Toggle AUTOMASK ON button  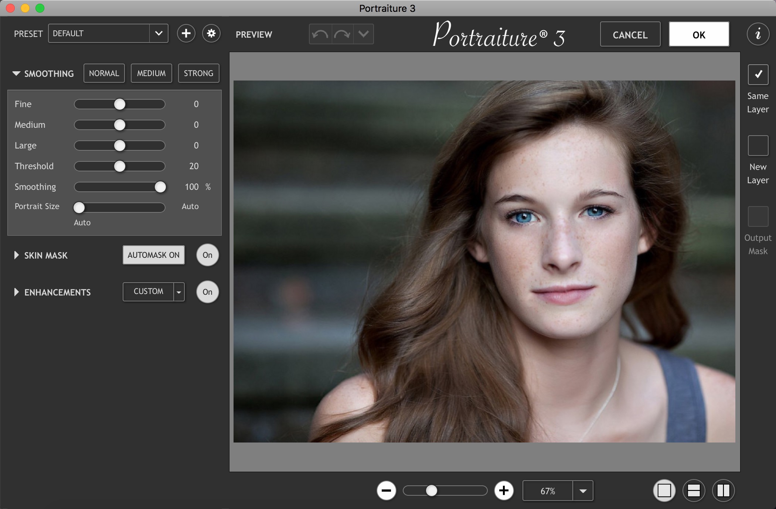coord(153,255)
